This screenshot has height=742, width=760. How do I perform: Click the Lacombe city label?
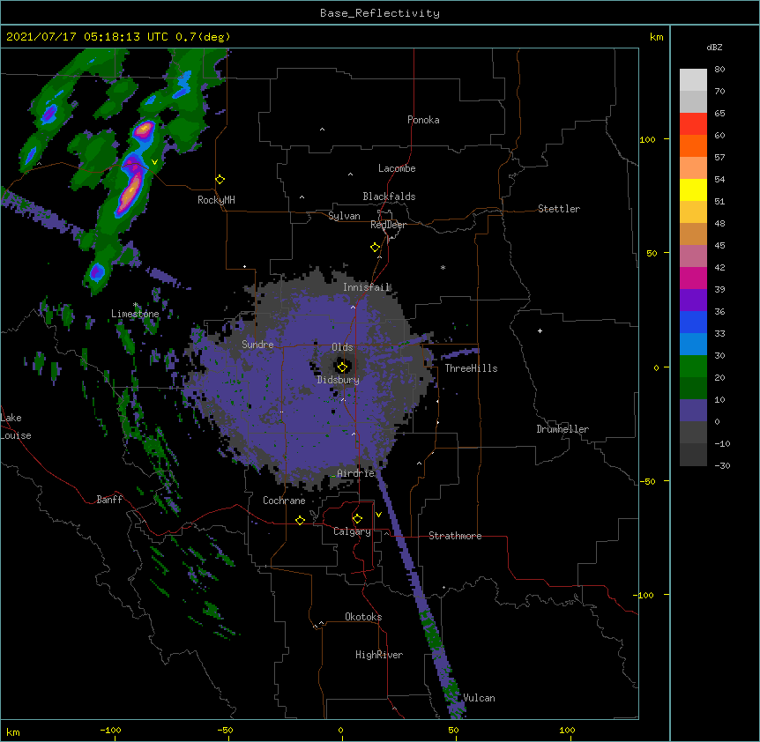pyautogui.click(x=397, y=168)
